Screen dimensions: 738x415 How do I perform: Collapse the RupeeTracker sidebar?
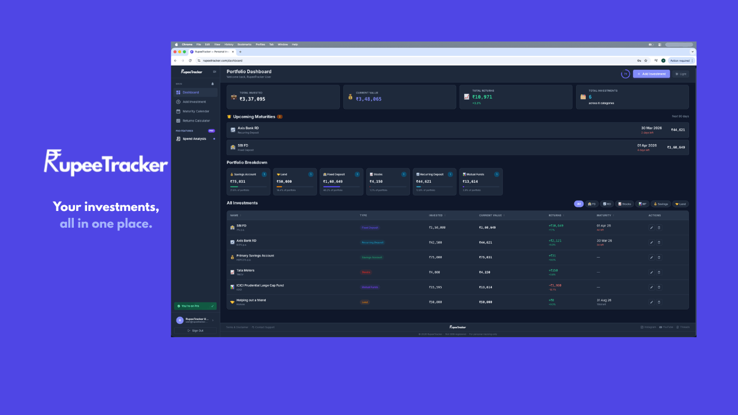[x=214, y=71]
